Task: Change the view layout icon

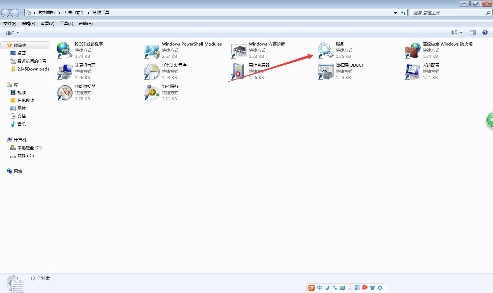Action: coord(454,33)
